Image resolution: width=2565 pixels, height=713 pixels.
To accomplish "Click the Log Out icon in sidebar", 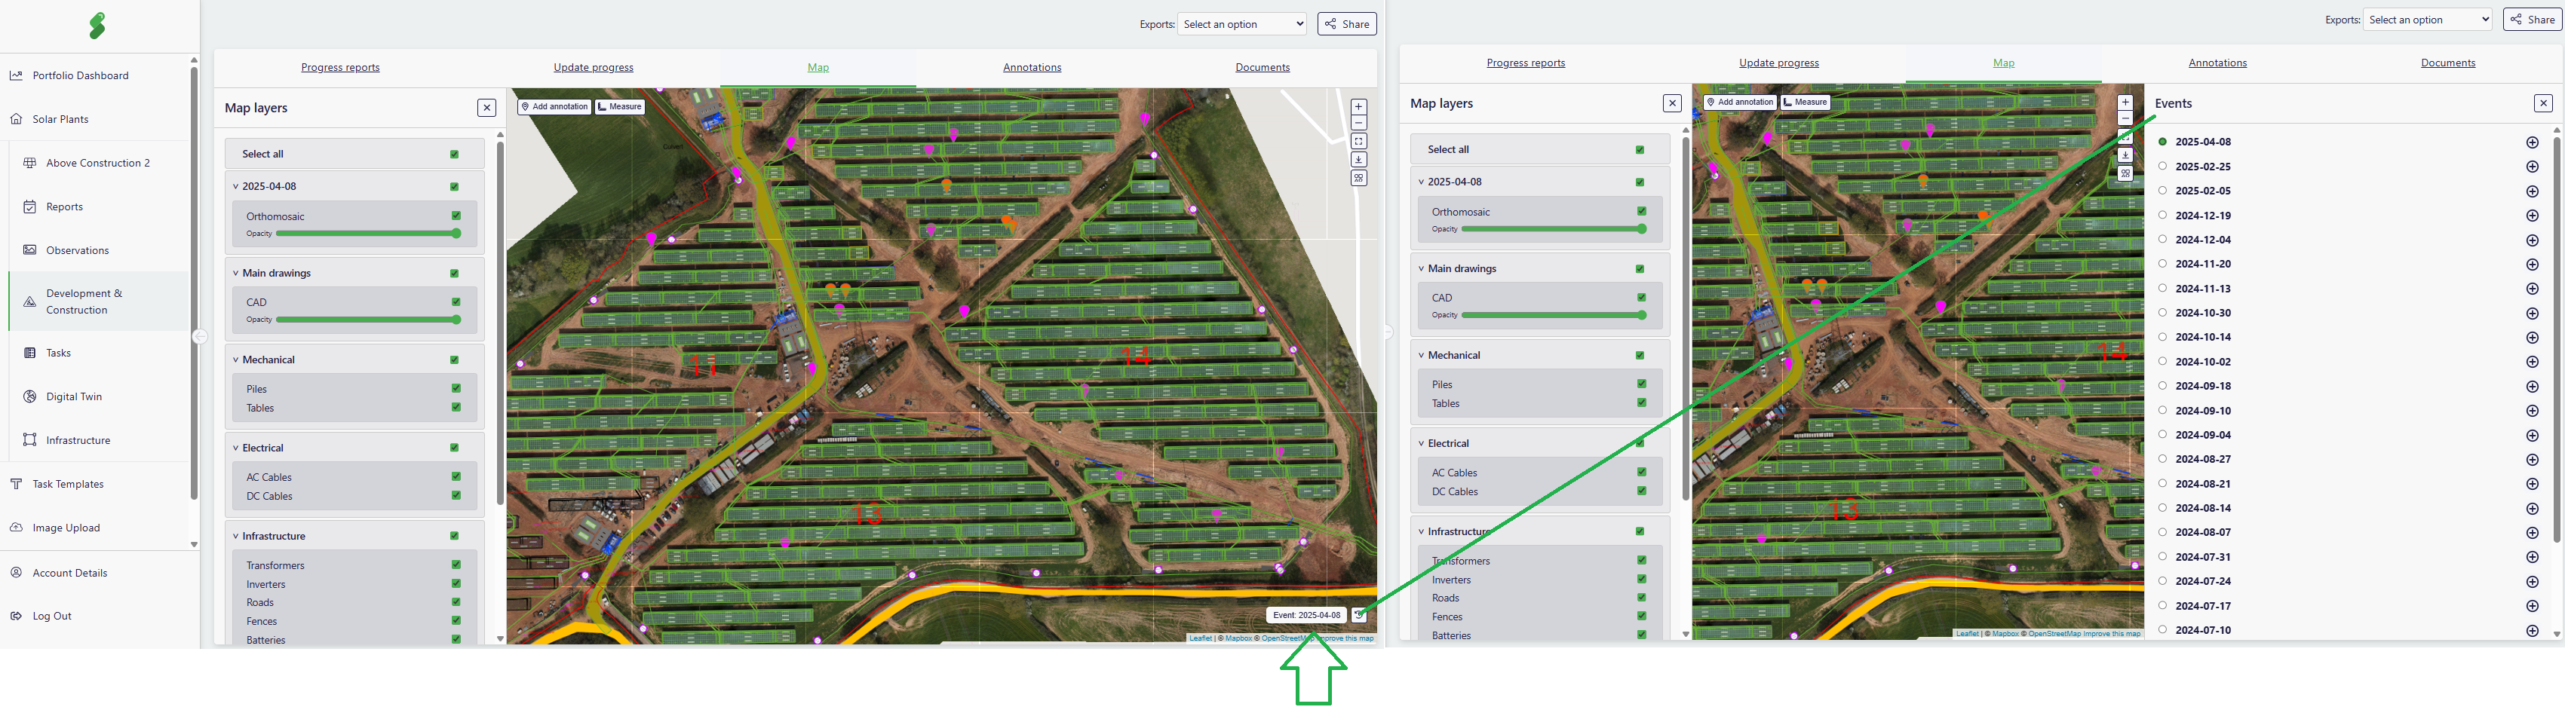I will point(16,617).
